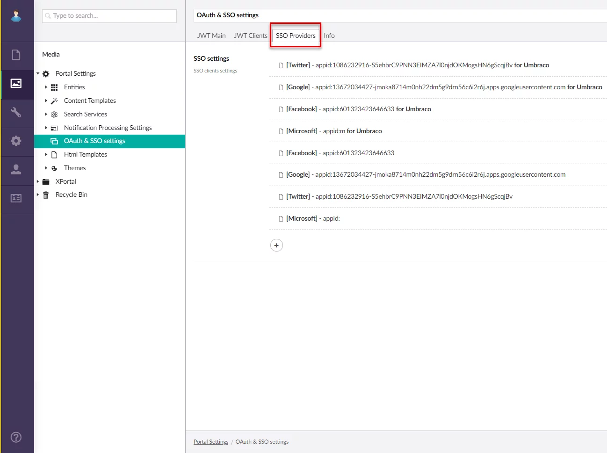Image resolution: width=607 pixels, height=453 pixels.
Task: Click the user avatar icon
Action: tap(16, 16)
